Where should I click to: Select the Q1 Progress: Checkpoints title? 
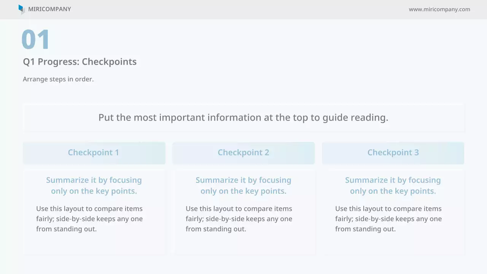80,62
